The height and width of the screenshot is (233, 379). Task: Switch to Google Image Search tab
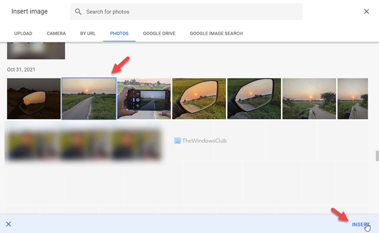click(x=216, y=34)
